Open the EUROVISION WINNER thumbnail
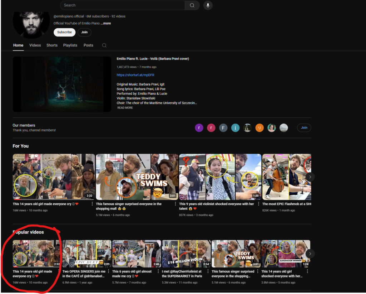This screenshot has height=294, width=366. (286, 254)
